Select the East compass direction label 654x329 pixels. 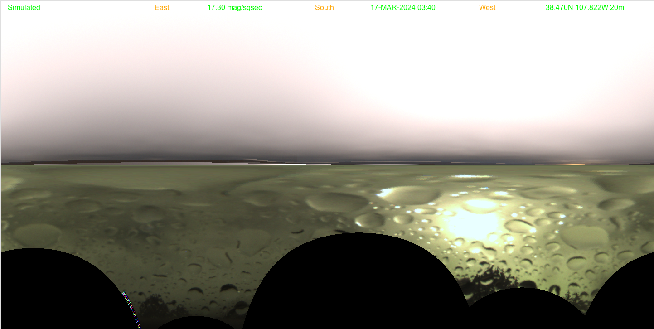[162, 8]
